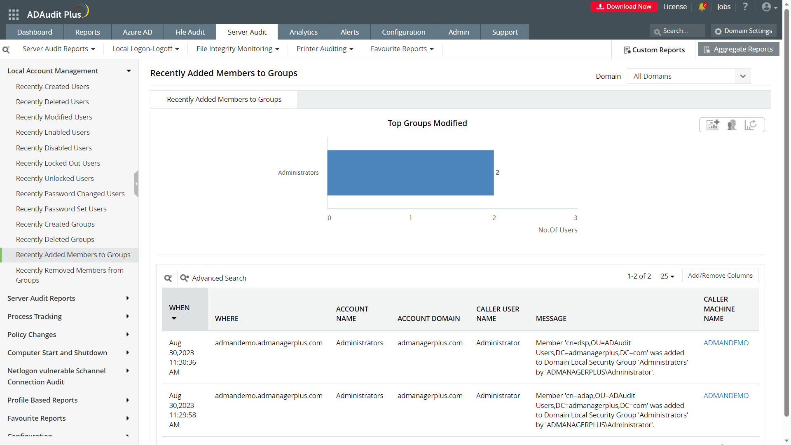The image size is (791, 445).
Task: Open the notification bell icon
Action: click(702, 7)
